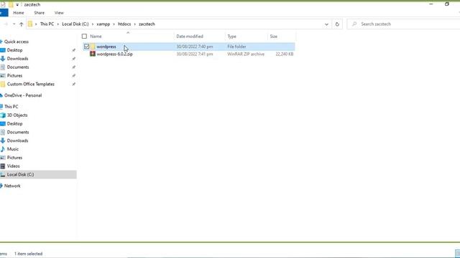The height and width of the screenshot is (258, 460).
Task: Click pin icon beside pinned Desktop
Action: [73, 50]
